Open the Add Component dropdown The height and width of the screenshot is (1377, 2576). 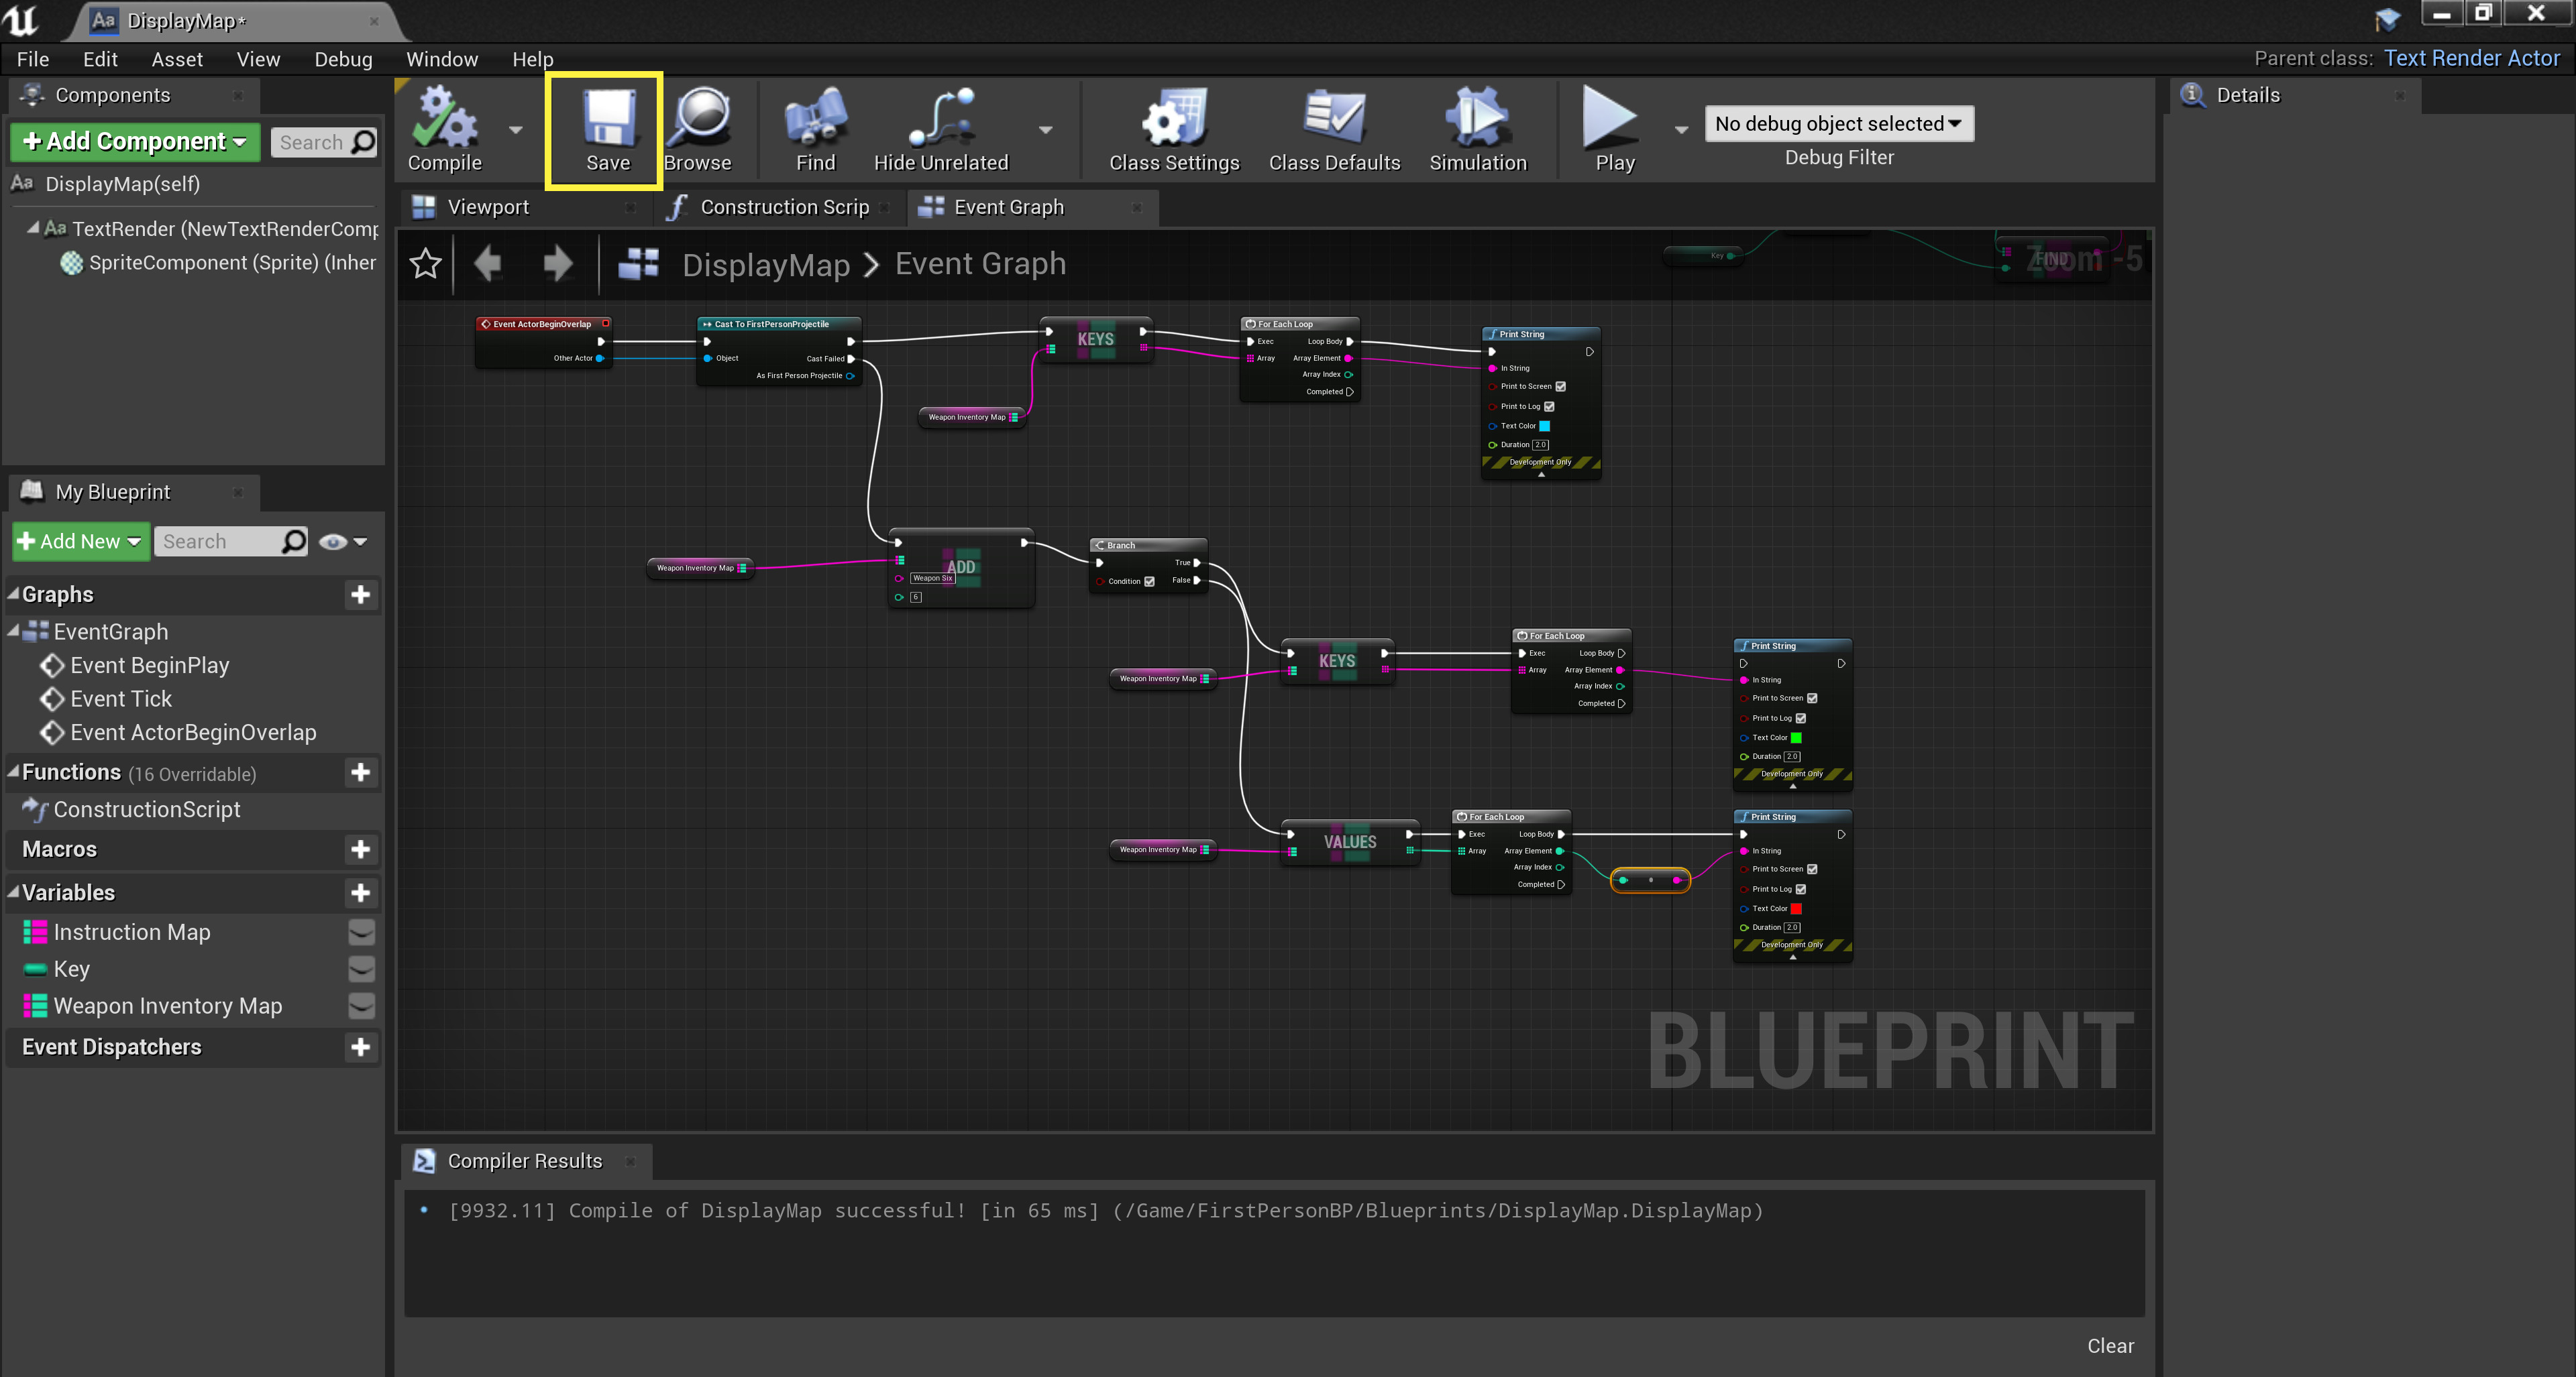pyautogui.click(x=134, y=142)
